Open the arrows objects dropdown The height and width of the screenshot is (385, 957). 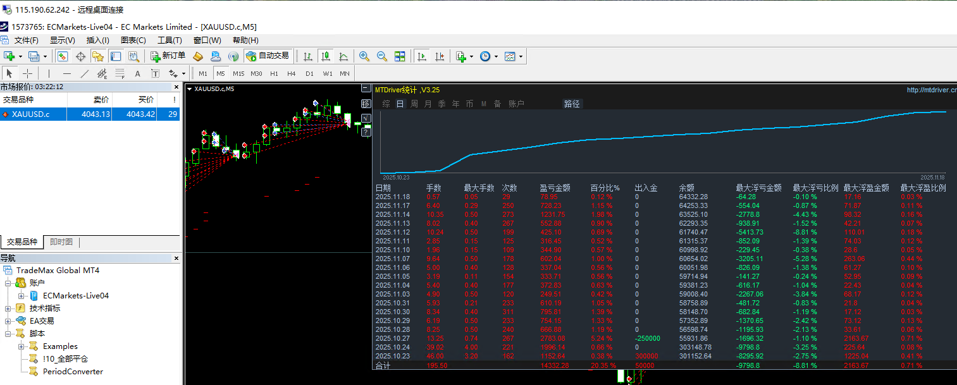[x=183, y=74]
